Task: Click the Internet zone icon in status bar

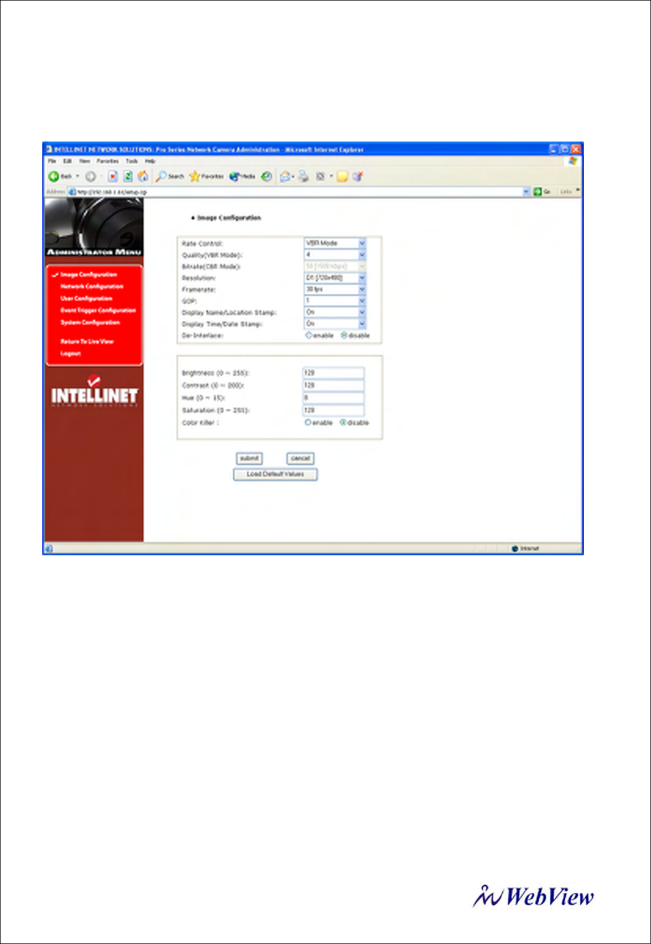Action: [x=515, y=549]
